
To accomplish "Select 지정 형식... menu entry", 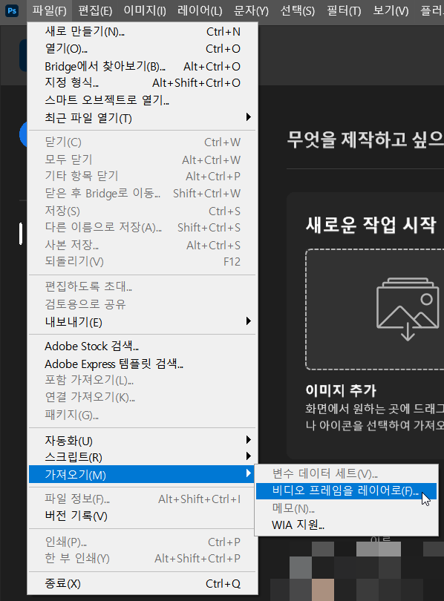I will pos(143,83).
